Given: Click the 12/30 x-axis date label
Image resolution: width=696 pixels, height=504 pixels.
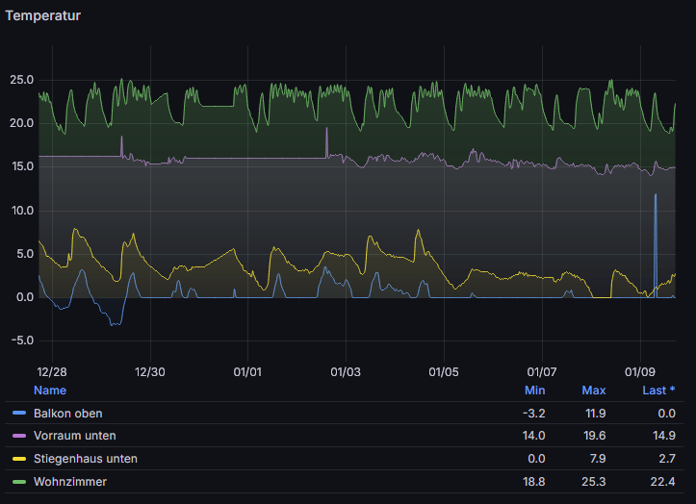Looking at the screenshot, I should 150,372.
